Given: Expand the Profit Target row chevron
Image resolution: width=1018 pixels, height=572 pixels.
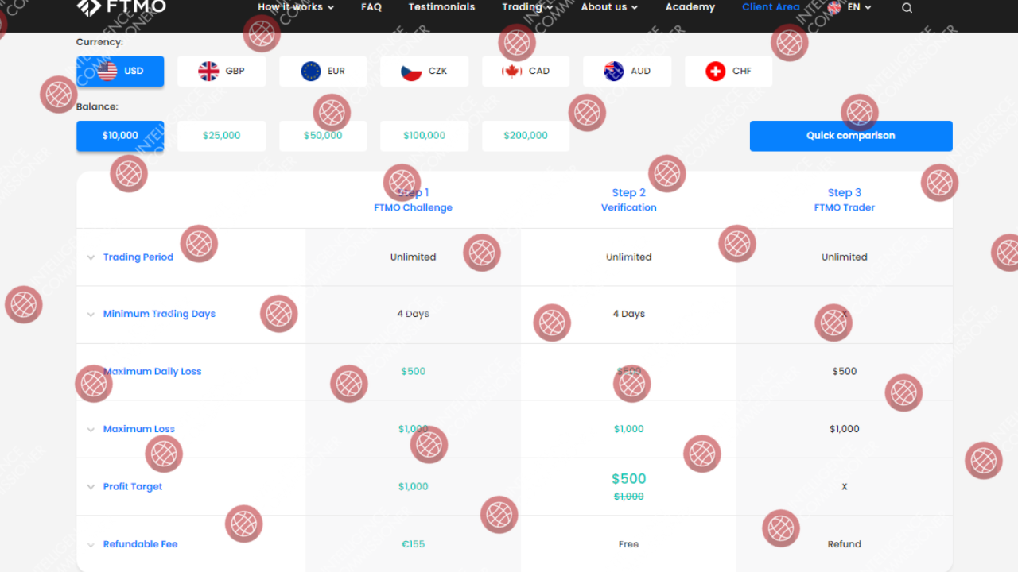Looking at the screenshot, I should tap(91, 487).
